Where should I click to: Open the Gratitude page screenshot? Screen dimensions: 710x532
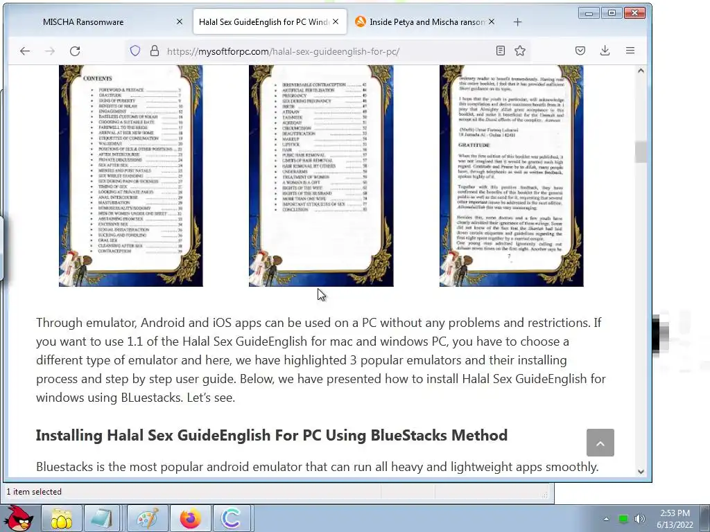coord(511,175)
